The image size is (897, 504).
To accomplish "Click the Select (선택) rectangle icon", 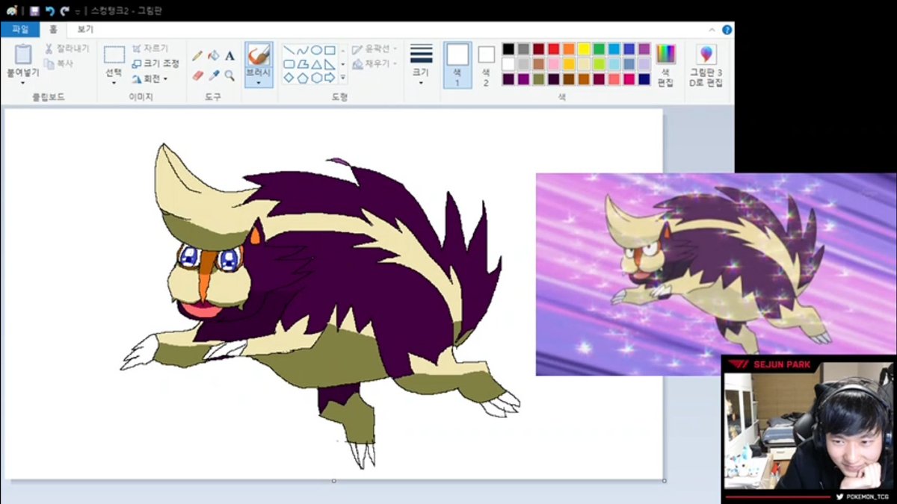I will coord(114,55).
